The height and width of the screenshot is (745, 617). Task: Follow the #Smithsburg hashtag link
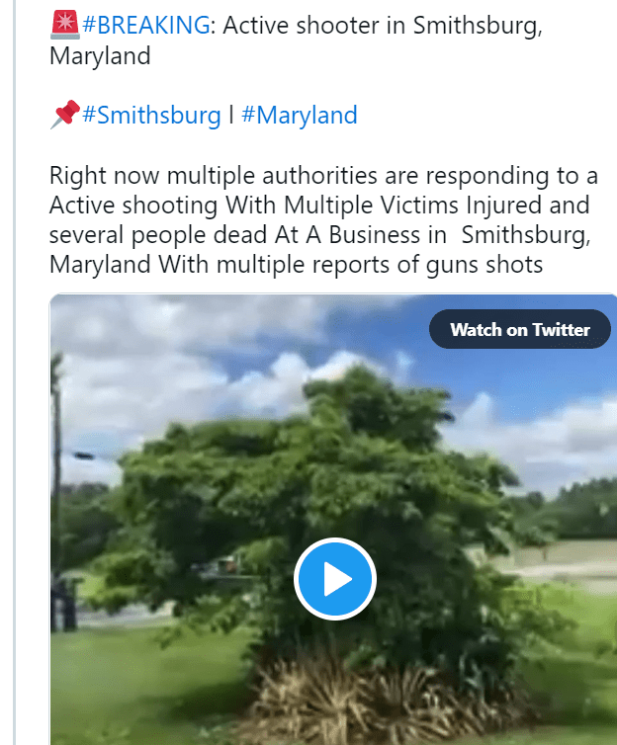tap(151, 116)
